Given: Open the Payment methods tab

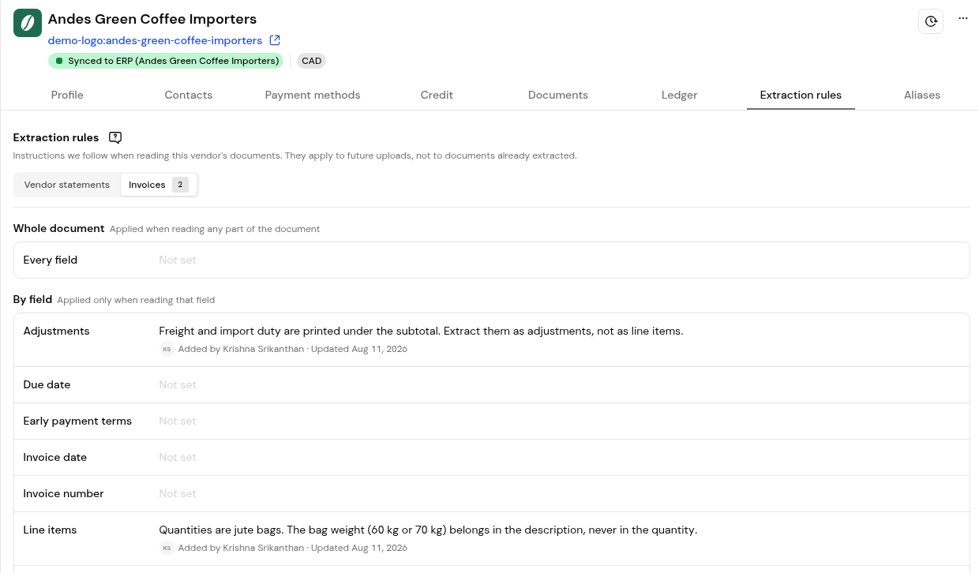Looking at the screenshot, I should click(313, 95).
